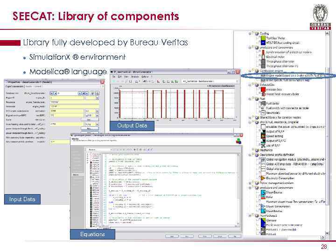Collapse the ExhaustGas tree node
336x252 pixels.
pyautogui.click(x=250, y=85)
